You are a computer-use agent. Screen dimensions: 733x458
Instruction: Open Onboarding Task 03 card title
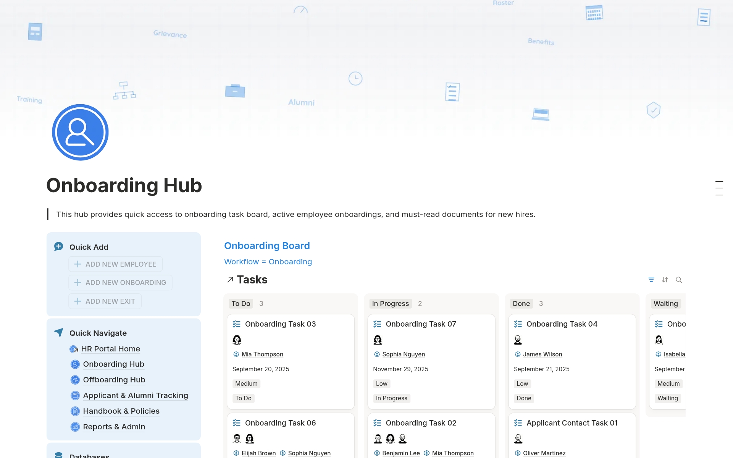tap(281, 324)
